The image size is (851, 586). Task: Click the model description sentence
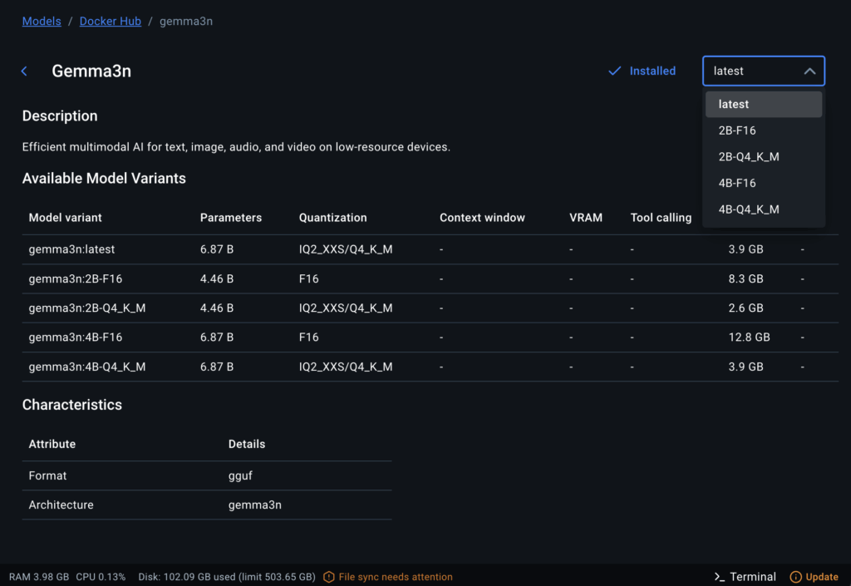click(236, 147)
